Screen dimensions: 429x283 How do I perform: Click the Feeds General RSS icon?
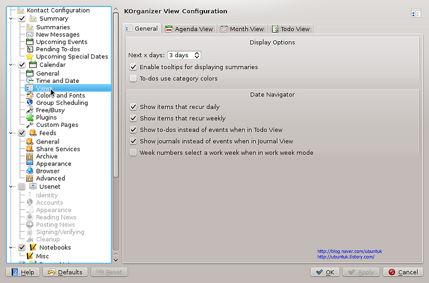[x=30, y=142]
